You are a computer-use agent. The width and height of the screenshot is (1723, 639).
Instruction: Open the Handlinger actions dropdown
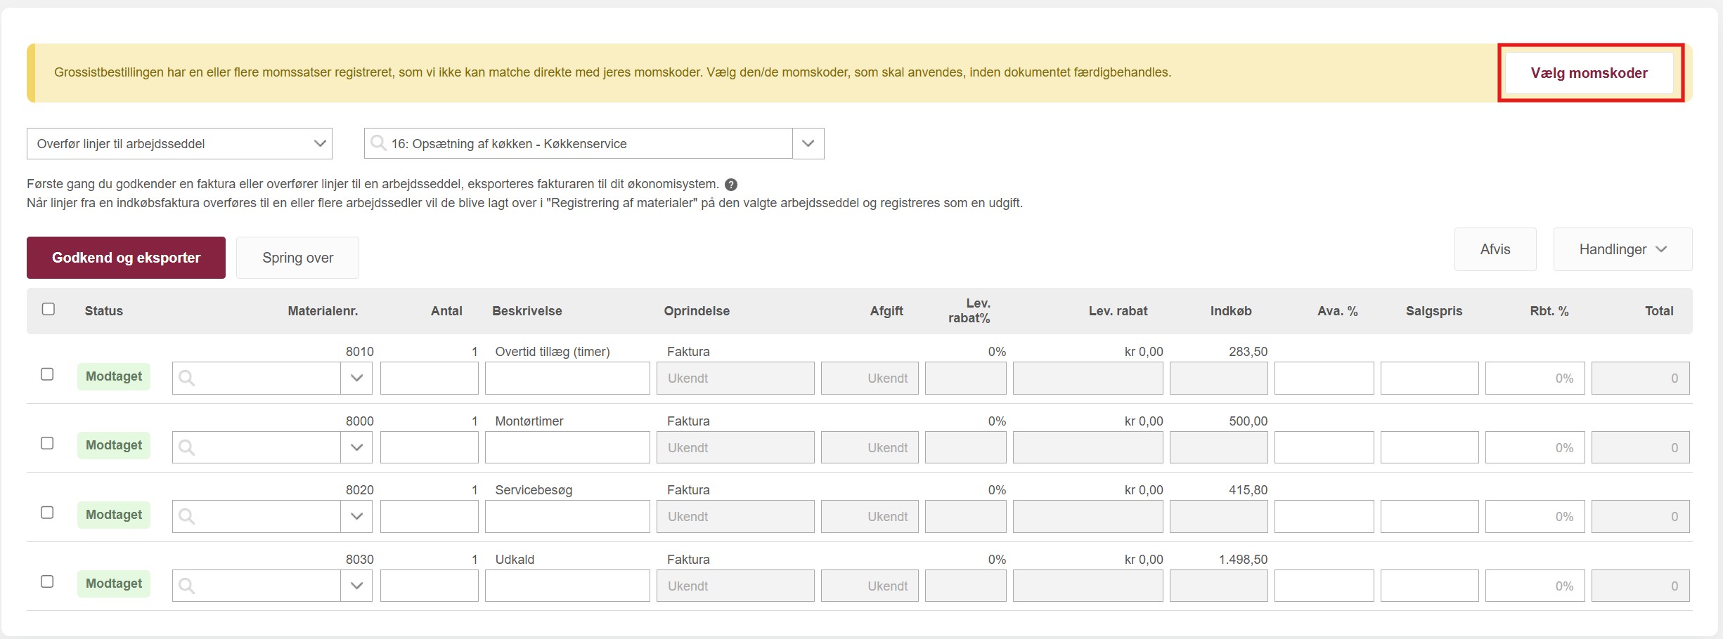(x=1622, y=249)
